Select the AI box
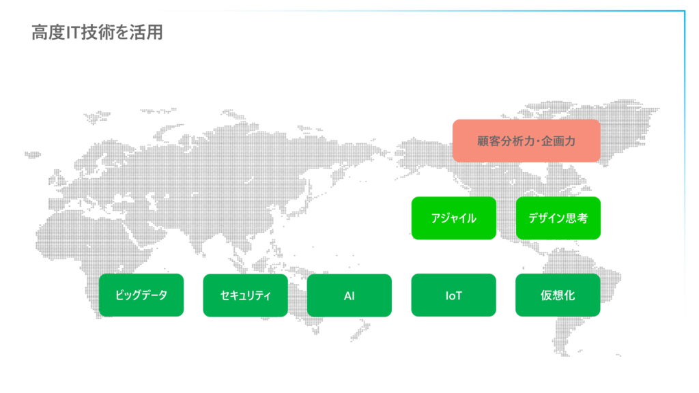The width and height of the screenshot is (699, 393). click(x=349, y=295)
